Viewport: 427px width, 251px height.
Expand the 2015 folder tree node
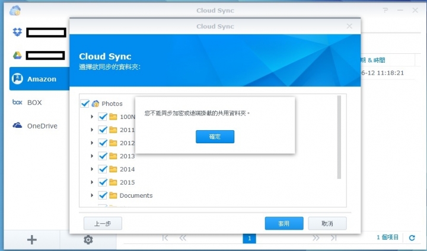(92, 182)
